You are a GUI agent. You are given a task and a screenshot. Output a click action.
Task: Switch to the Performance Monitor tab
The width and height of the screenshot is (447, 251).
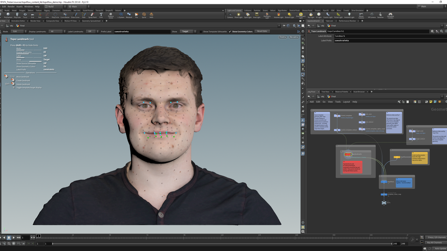point(347,21)
